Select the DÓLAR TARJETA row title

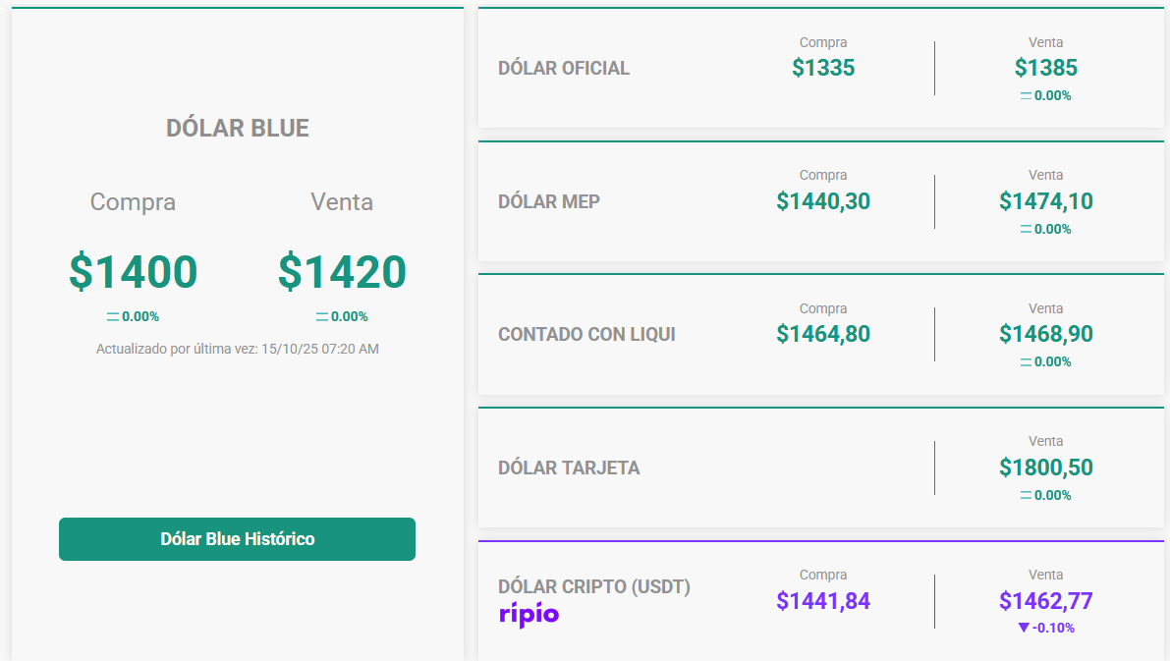569,468
